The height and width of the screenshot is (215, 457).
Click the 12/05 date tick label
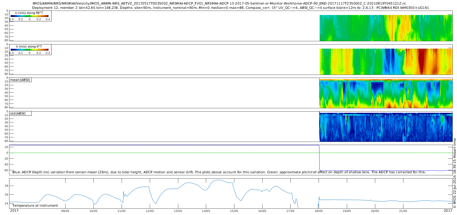(x=150, y=211)
